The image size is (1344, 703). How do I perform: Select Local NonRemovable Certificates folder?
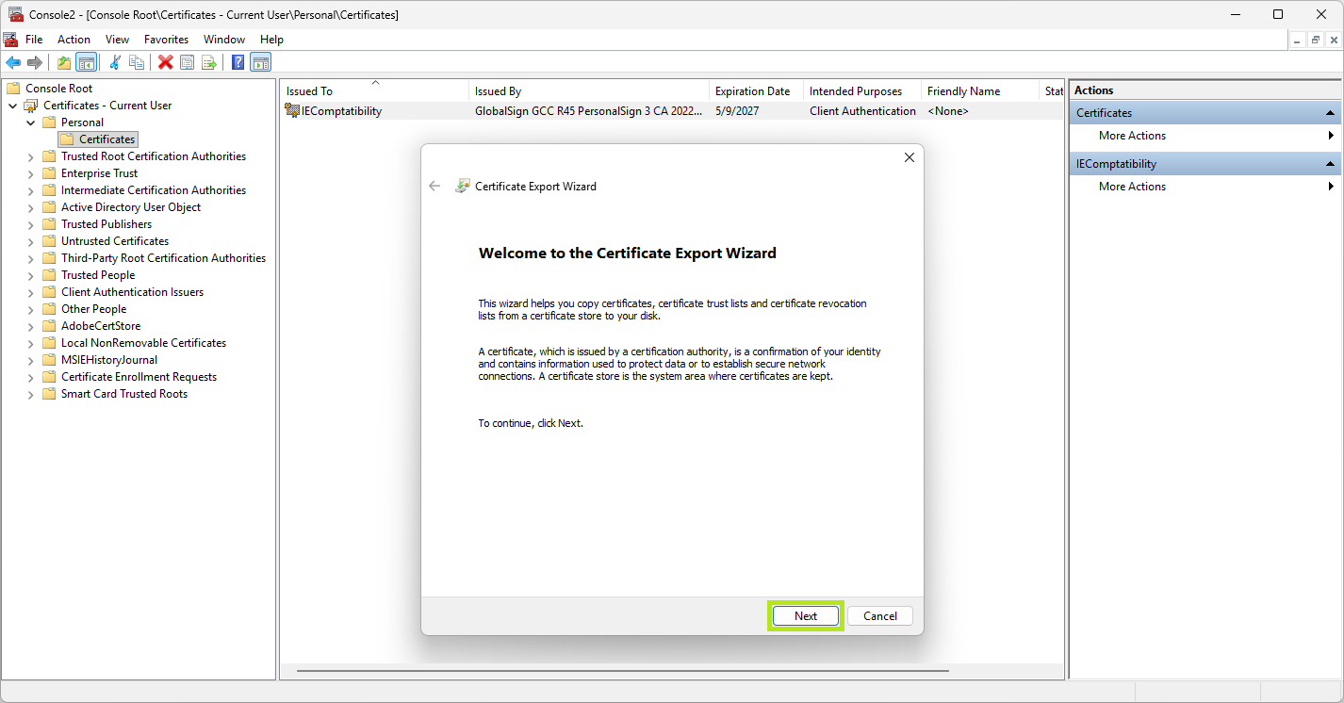[143, 343]
